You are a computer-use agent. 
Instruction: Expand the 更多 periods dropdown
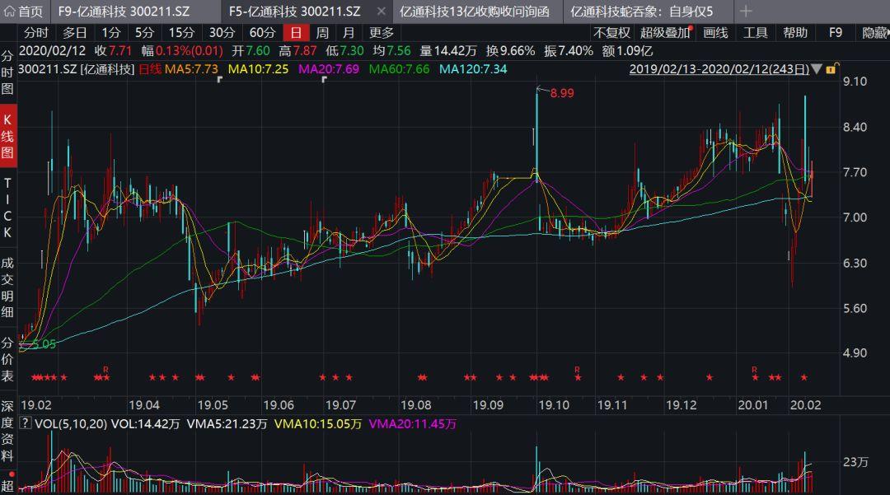[x=381, y=33]
